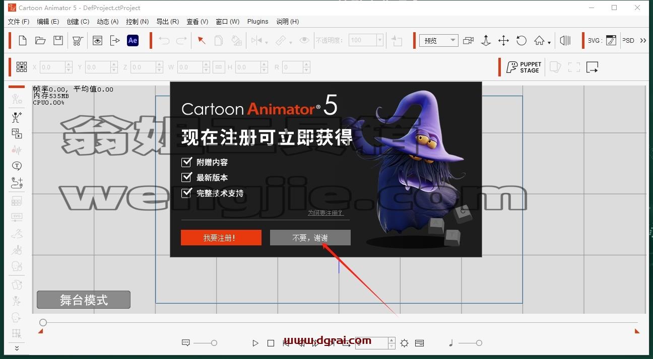Image resolution: width=653 pixels, height=359 pixels.
Task: Click the export arrow icon beside Ae
Action: pos(115,41)
